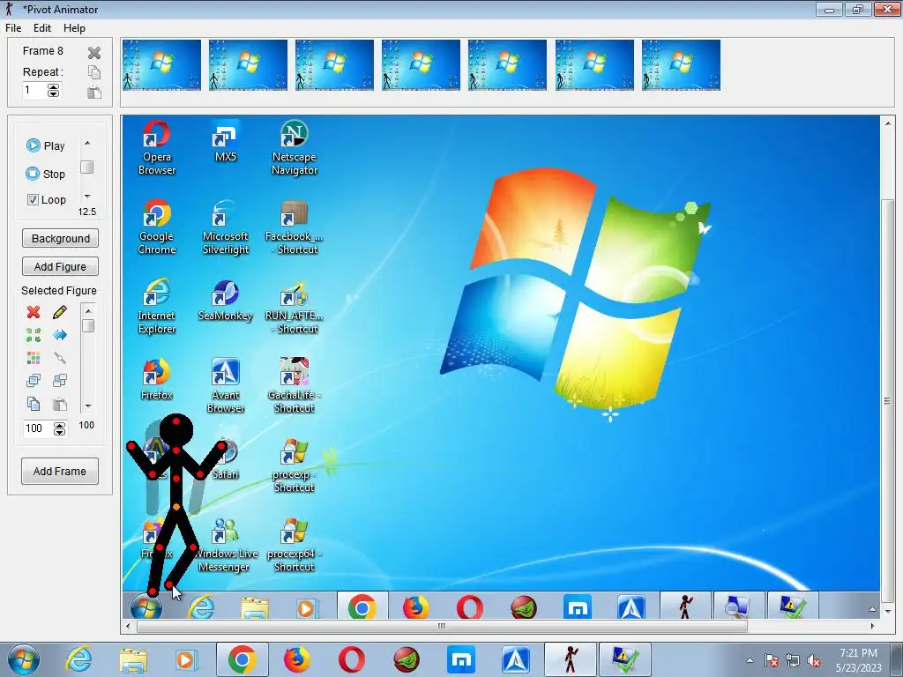
Task: Click the figure size 100 input field
Action: pyautogui.click(x=38, y=428)
